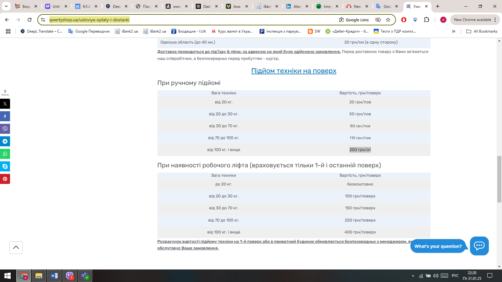Image resolution: width=502 pixels, height=282 pixels.
Task: Click New Chrome available button
Action: [472, 20]
